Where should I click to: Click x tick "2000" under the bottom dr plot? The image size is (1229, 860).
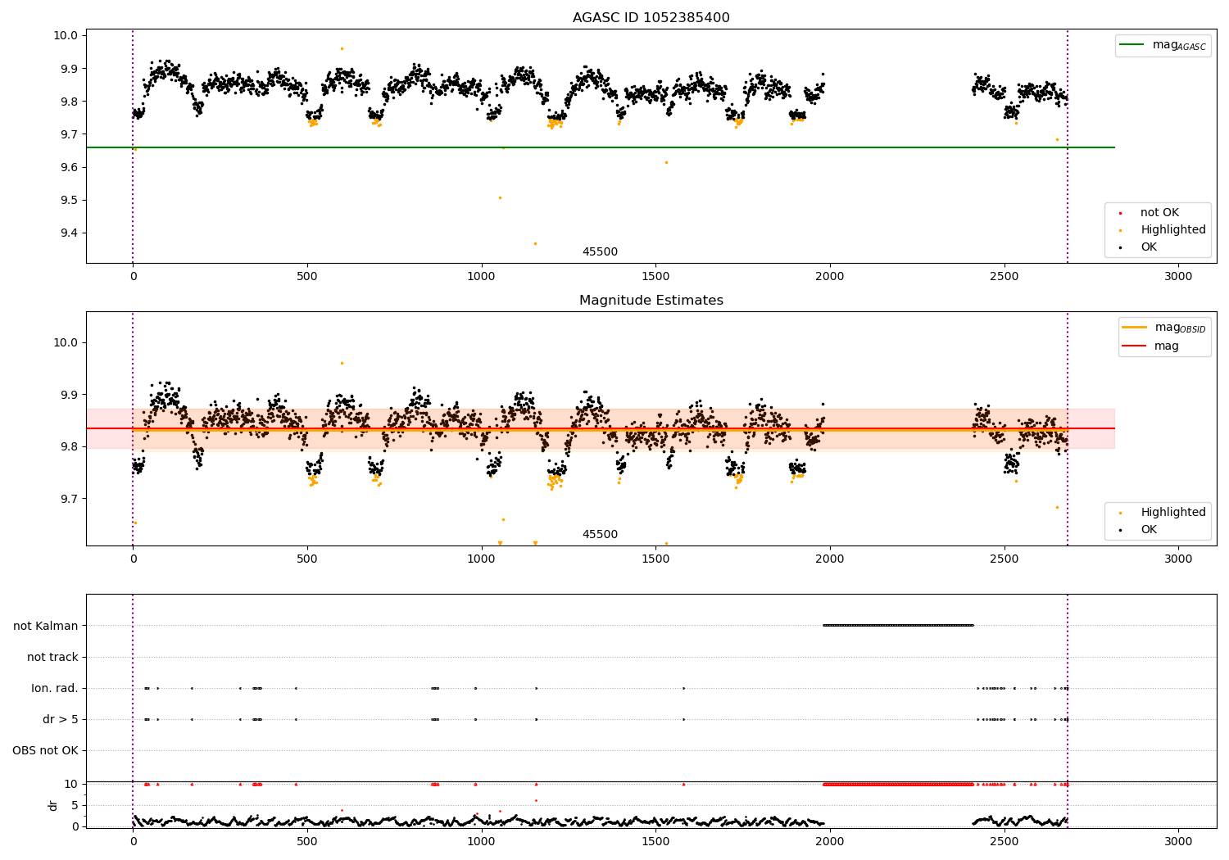pos(830,842)
